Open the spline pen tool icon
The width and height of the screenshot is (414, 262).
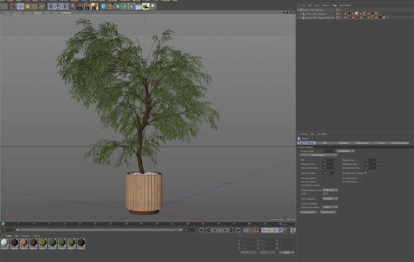110,6
